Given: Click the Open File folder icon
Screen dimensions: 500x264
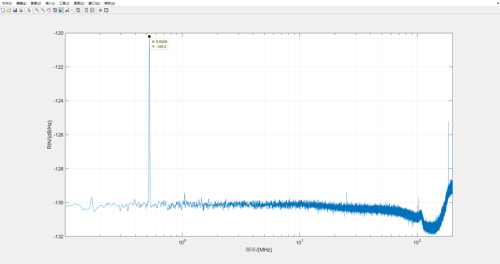Looking at the screenshot, I should pyautogui.click(x=9, y=10).
